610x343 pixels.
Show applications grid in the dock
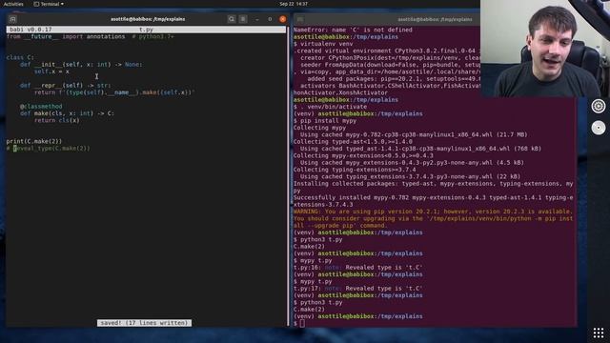pyautogui.click(x=599, y=333)
